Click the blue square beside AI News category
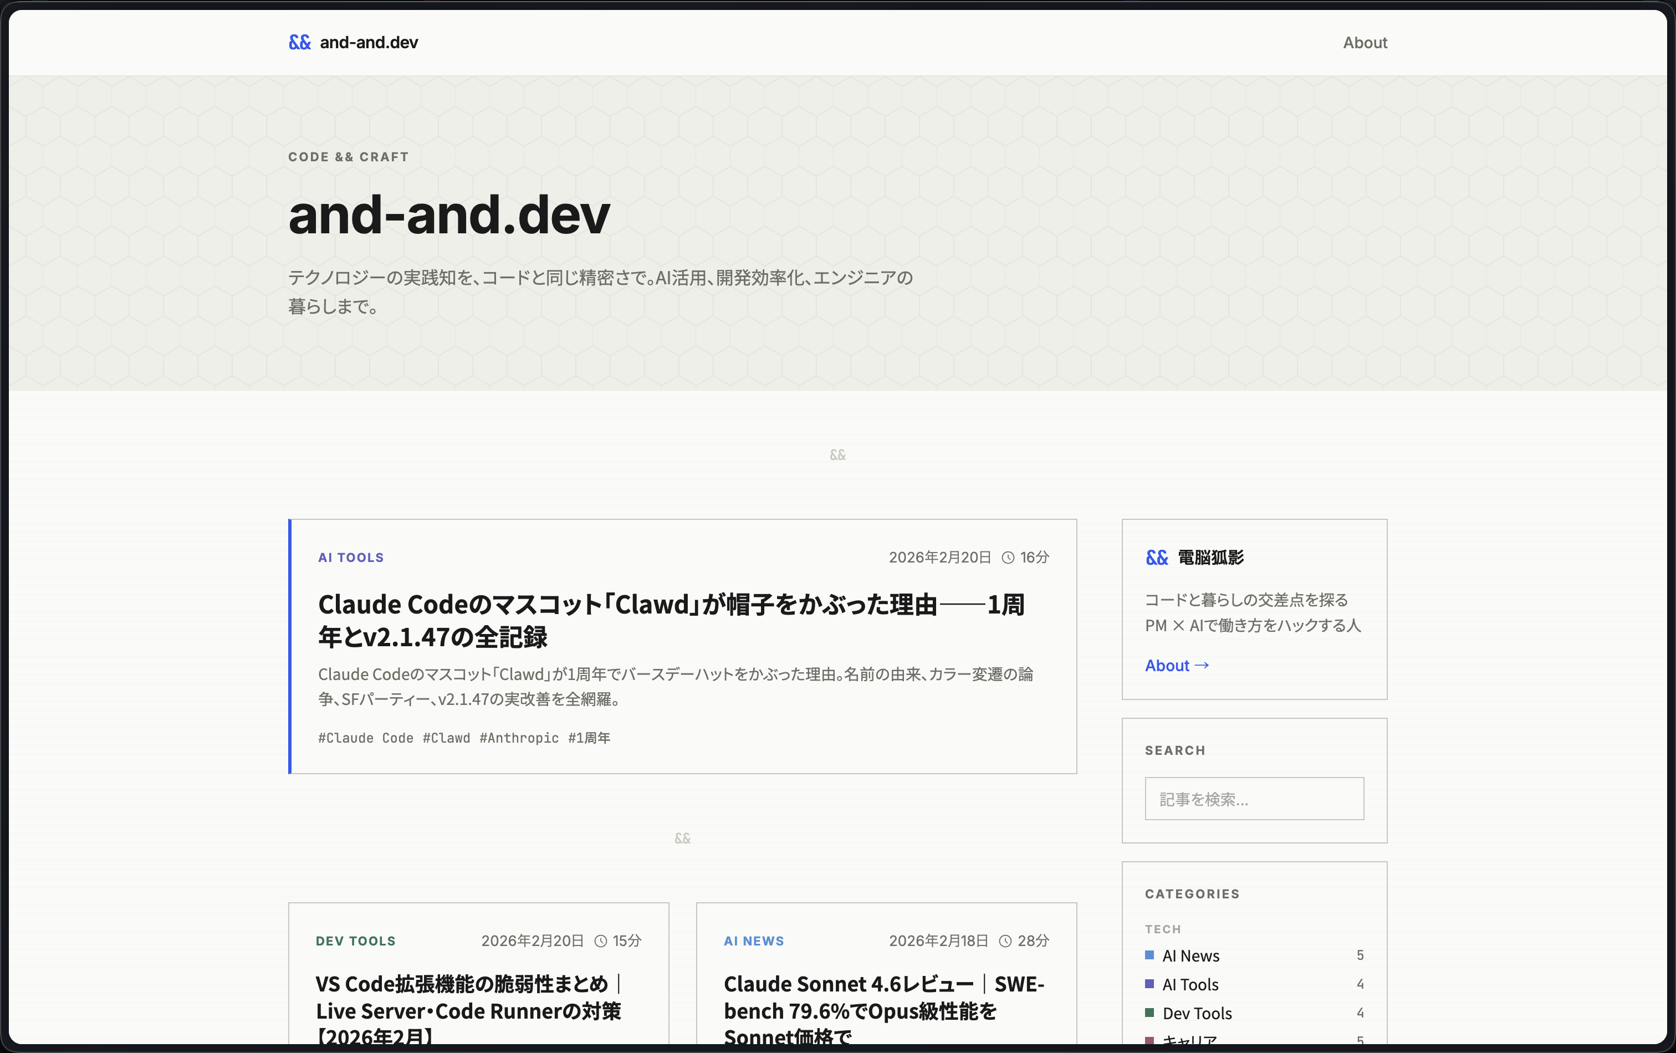 coord(1150,955)
